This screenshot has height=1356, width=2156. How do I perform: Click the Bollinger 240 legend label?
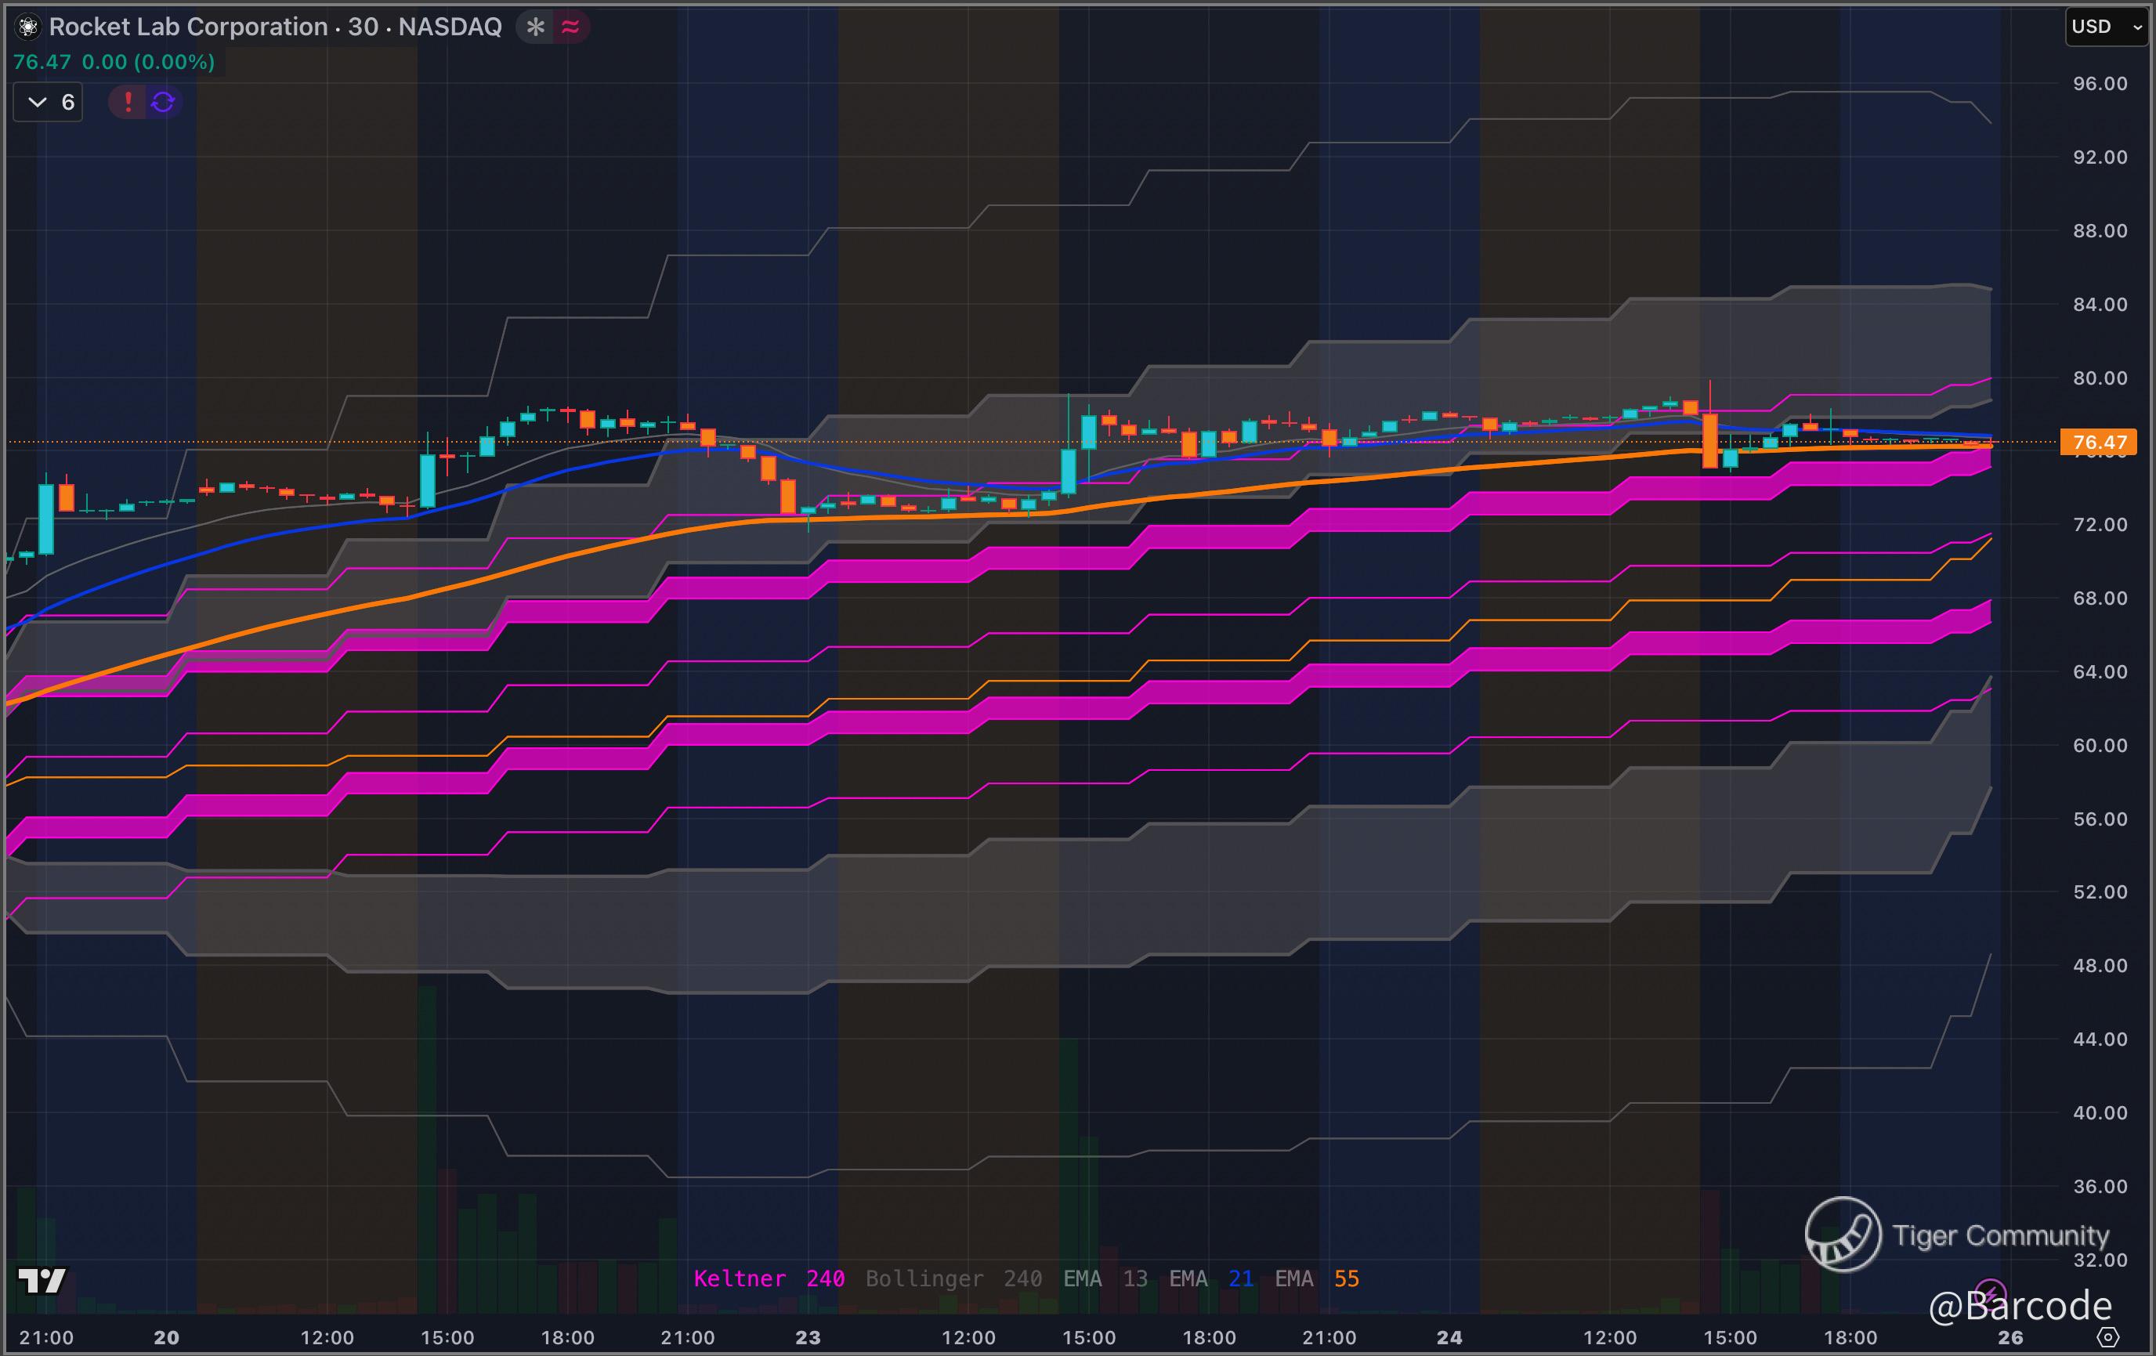tap(953, 1278)
